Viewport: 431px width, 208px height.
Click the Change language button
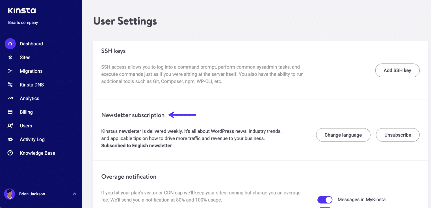pos(343,135)
